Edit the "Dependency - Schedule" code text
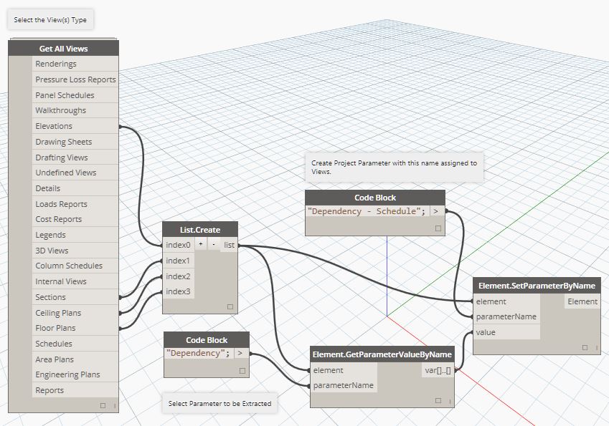 (x=367, y=211)
